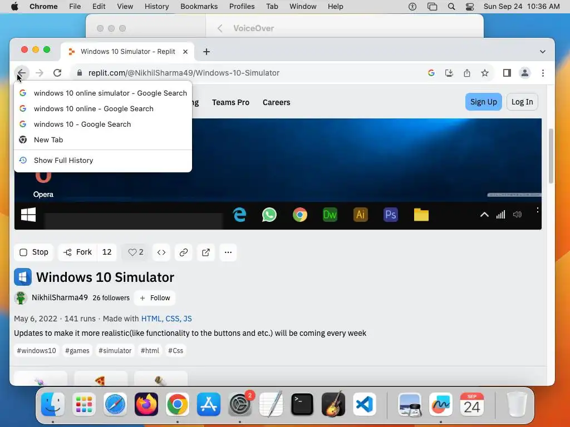Open the File Explorer folder in the simulator taskbar
This screenshot has height=427, width=570.
[x=421, y=215]
